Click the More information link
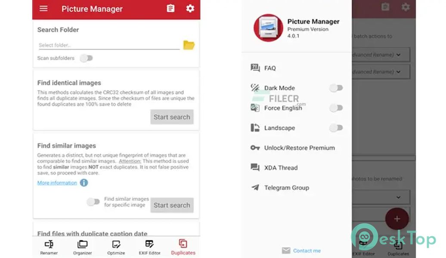The image size is (446, 258). [57, 183]
